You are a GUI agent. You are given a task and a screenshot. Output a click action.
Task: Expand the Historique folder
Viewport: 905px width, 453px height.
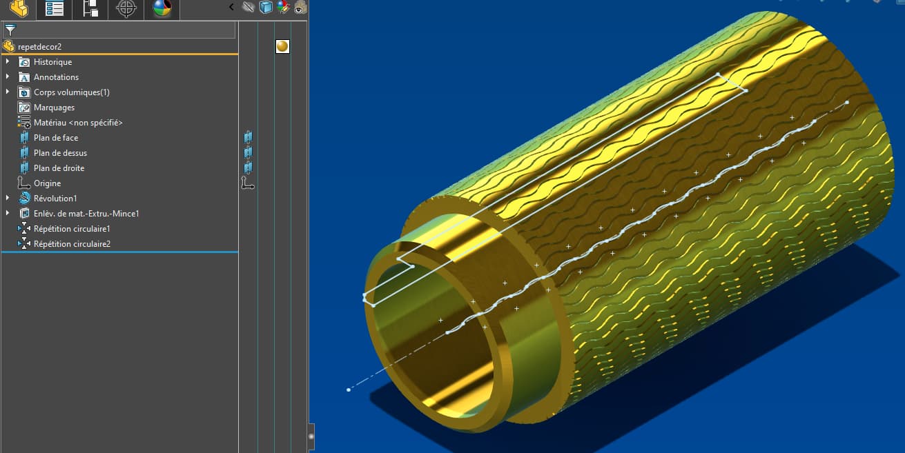[8, 62]
